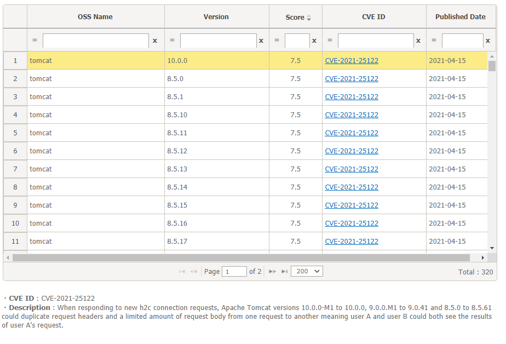This screenshot has width=506, height=344.
Task: Open CVE-2021-25122 link for version 8.5.1
Action: click(x=352, y=97)
